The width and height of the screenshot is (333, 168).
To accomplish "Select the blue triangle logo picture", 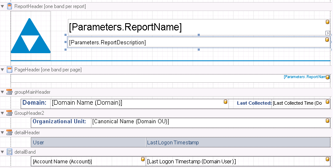I will 31,36.
